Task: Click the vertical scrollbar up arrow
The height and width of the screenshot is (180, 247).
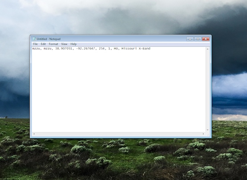Action: 207,49
